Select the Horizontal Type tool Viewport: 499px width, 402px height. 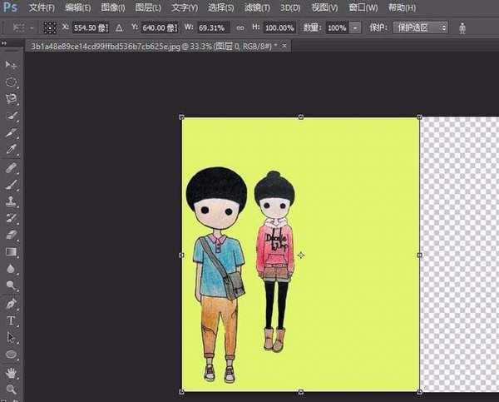(12, 320)
